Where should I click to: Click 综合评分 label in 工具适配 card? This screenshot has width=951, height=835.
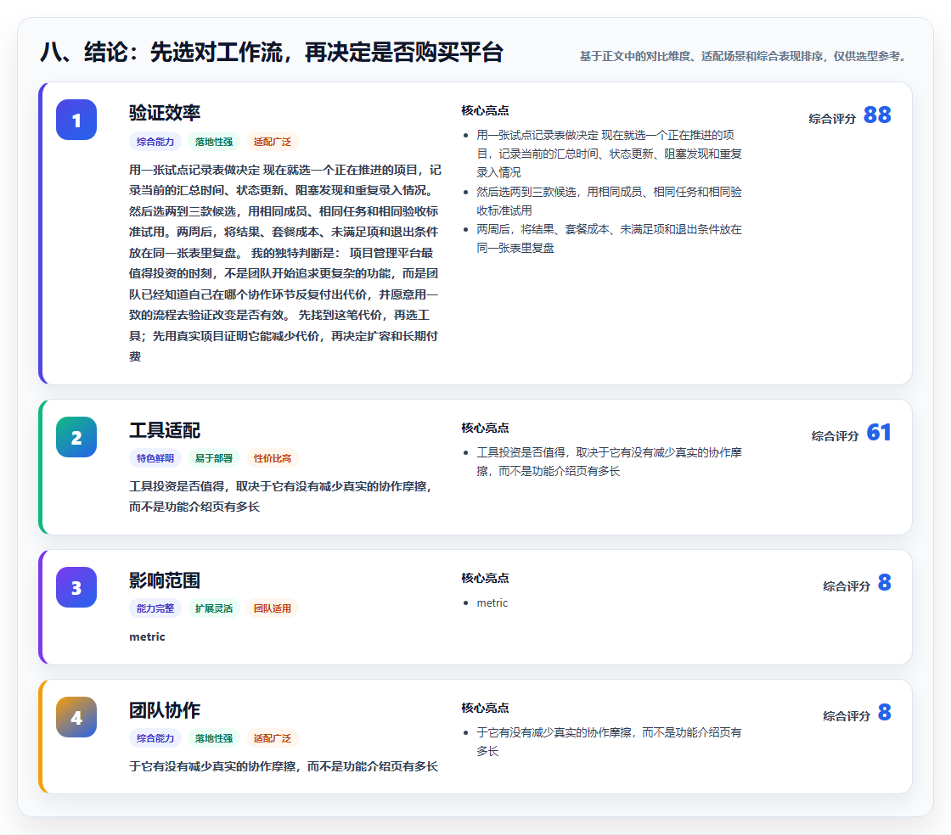tap(836, 436)
